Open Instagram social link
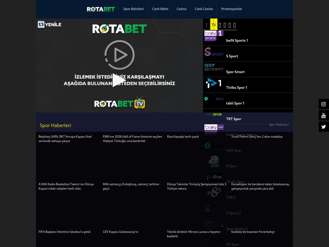The width and height of the screenshot is (329, 247). click(x=324, y=104)
